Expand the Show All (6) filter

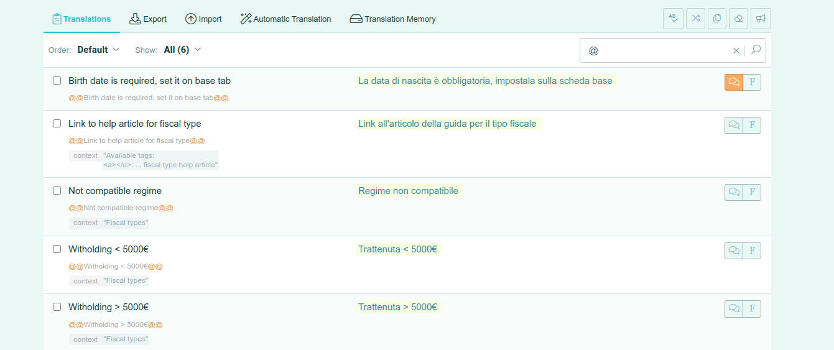tap(182, 50)
